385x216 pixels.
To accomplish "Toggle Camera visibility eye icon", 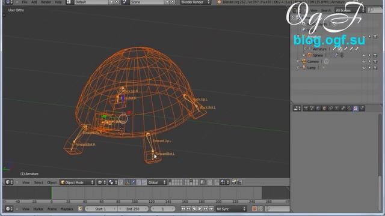I will 364,61.
